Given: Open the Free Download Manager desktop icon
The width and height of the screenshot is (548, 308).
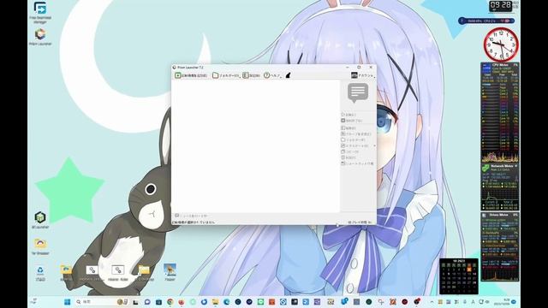Looking at the screenshot, I should 40,13.
